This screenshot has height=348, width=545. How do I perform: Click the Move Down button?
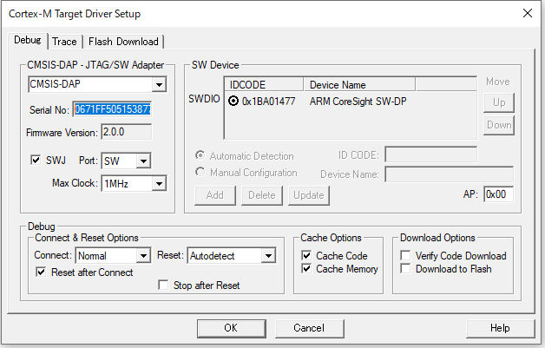(x=499, y=125)
